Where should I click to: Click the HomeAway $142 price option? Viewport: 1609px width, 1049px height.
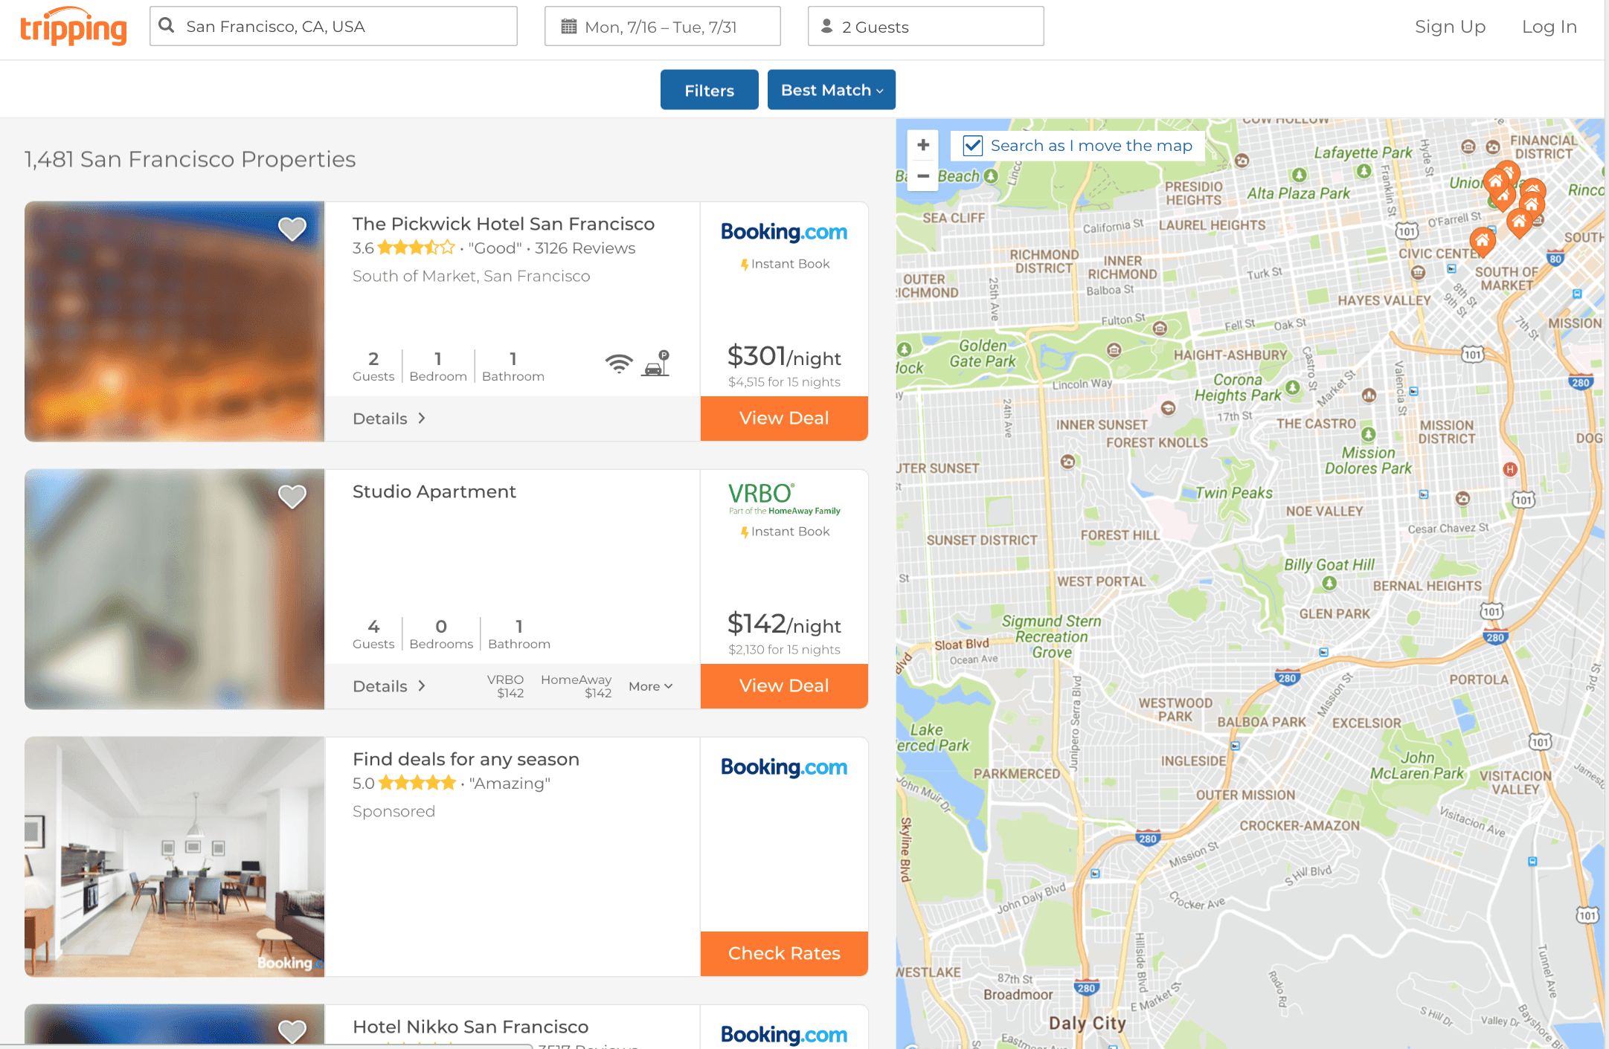tap(576, 686)
